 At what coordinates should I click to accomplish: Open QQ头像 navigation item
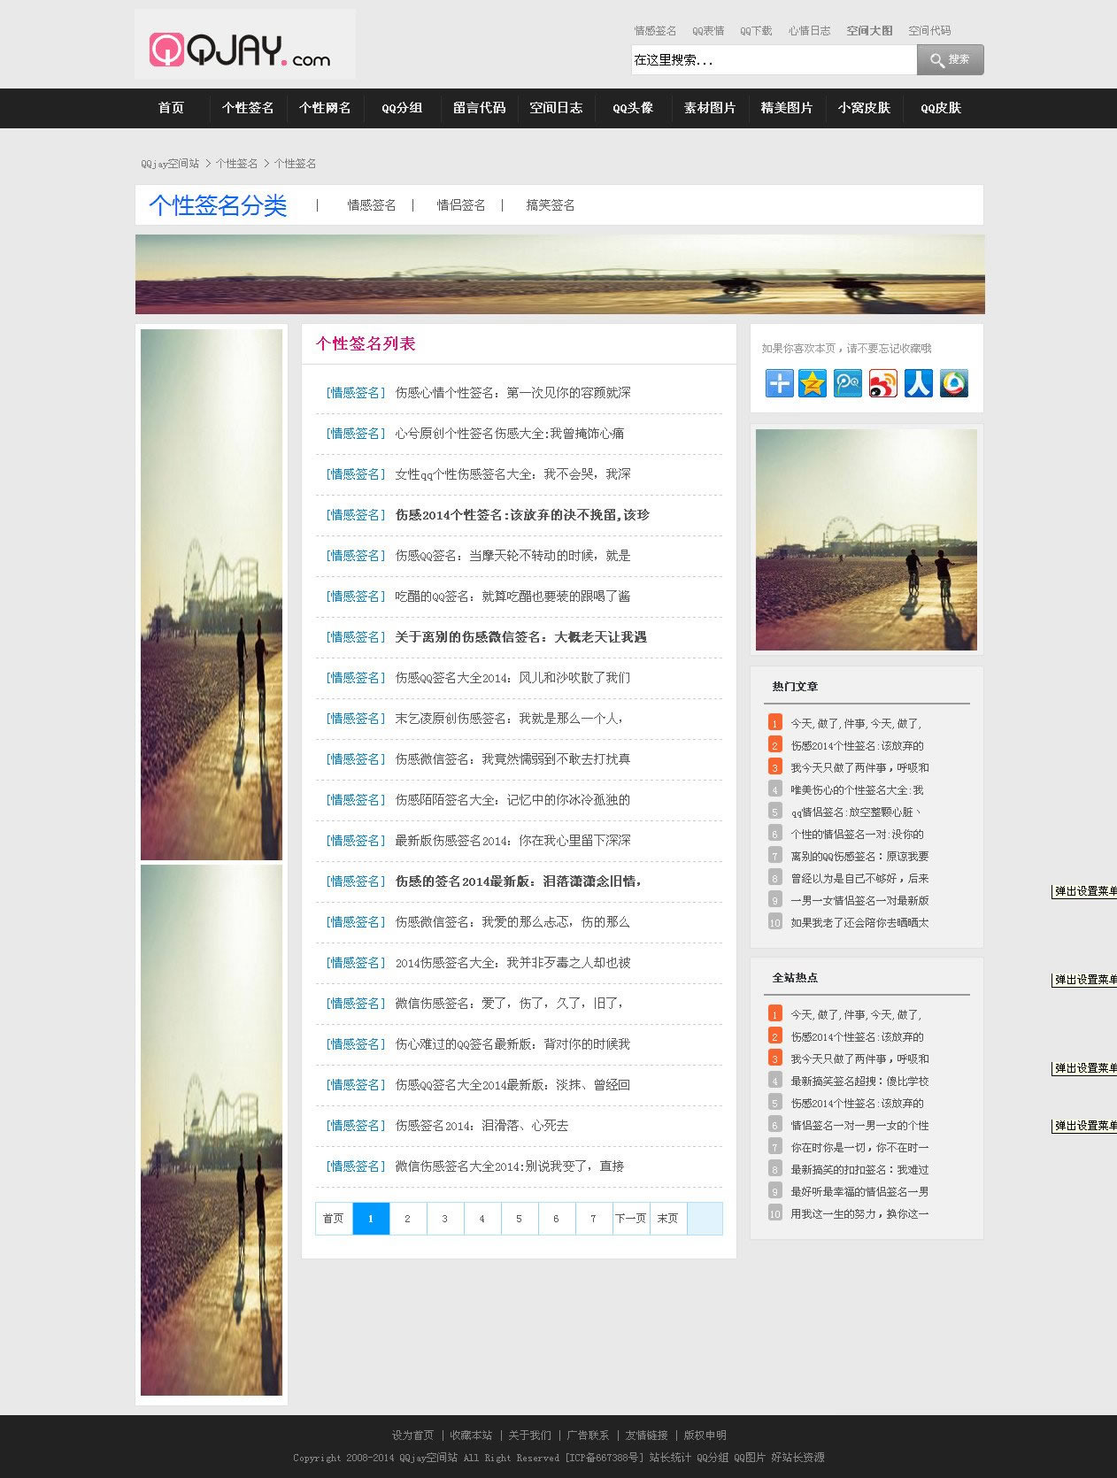(x=633, y=108)
